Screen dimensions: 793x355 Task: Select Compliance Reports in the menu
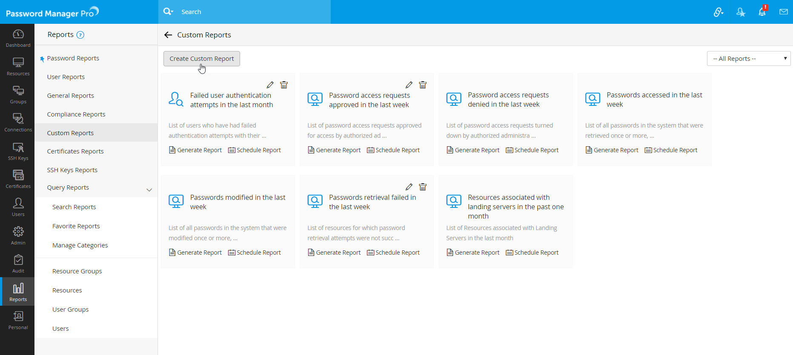pos(76,114)
